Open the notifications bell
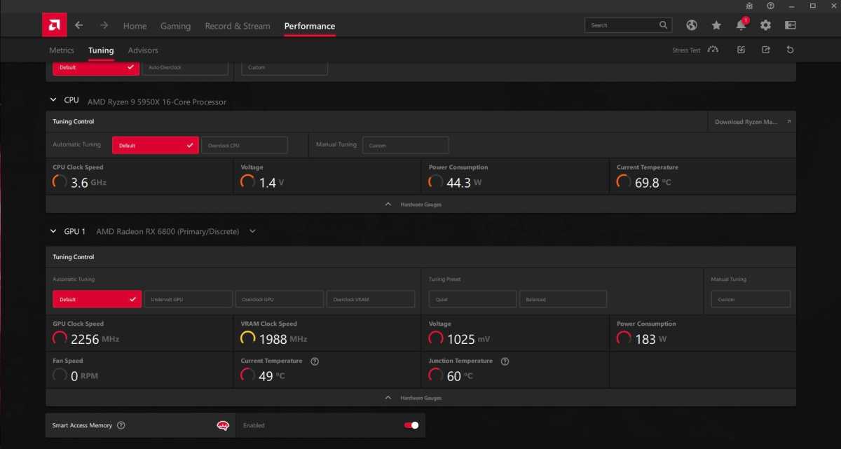 coord(741,25)
